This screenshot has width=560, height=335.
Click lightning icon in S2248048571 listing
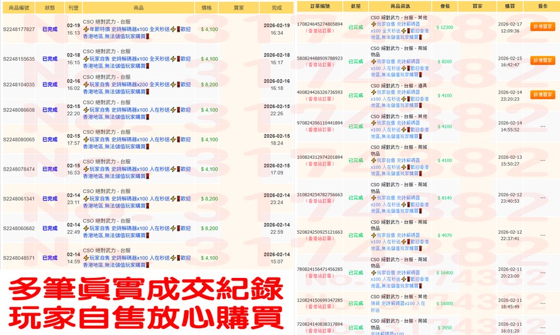pyautogui.click(x=86, y=257)
